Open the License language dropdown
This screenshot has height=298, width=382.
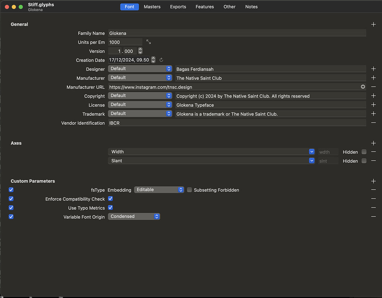(x=140, y=105)
